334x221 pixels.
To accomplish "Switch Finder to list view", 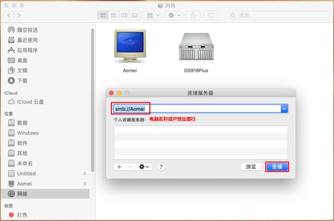I will point(113,15).
